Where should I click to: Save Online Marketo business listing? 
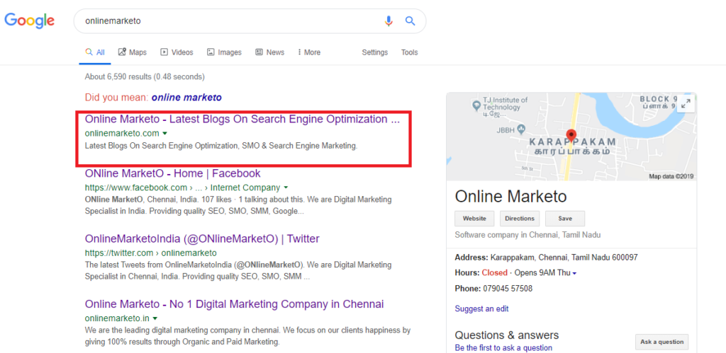point(565,219)
